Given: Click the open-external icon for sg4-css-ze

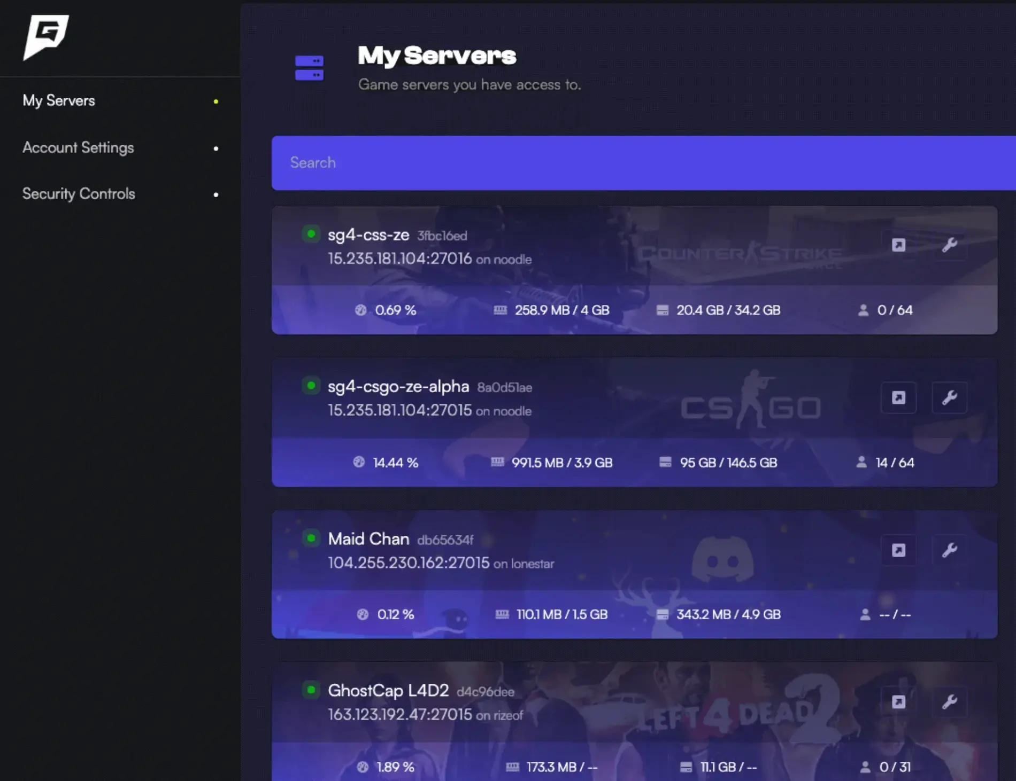Looking at the screenshot, I should (x=898, y=245).
